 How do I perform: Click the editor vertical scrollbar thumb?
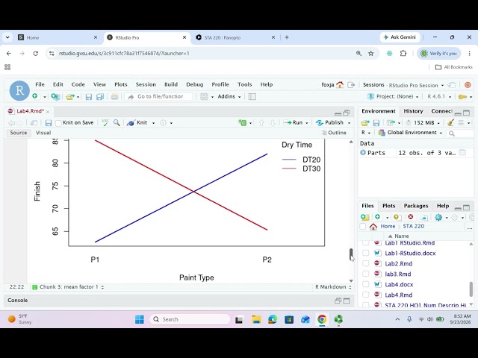(x=351, y=254)
